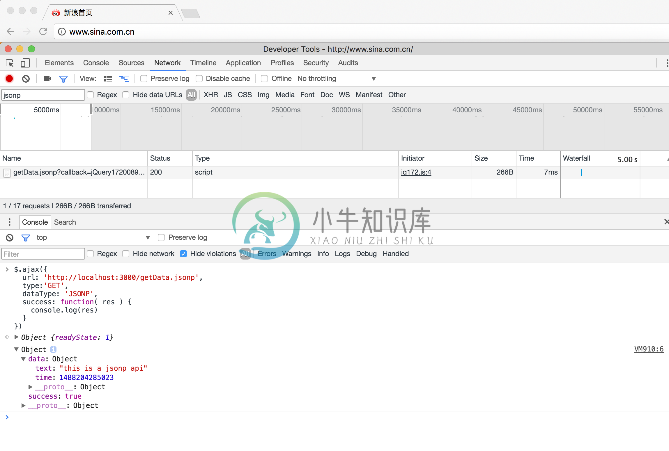Filter network requests by Img
Viewport: 669px width, 451px height.
263,95
